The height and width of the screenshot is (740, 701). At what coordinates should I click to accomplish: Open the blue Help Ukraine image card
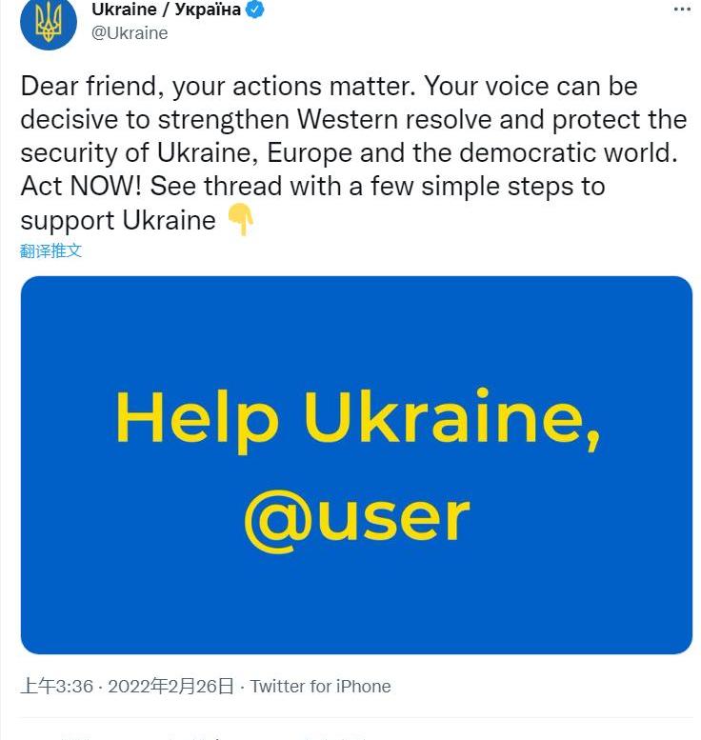(x=356, y=465)
